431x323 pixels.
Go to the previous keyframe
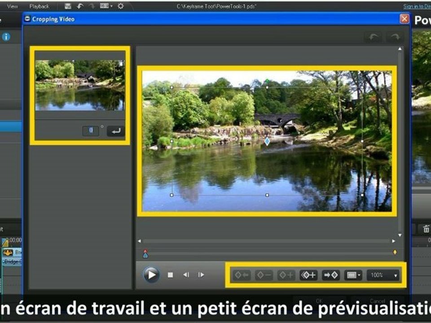pos(242,275)
